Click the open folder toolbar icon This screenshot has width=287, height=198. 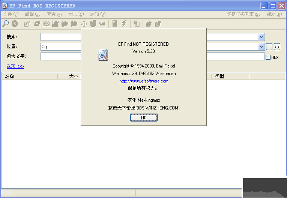coord(65,24)
